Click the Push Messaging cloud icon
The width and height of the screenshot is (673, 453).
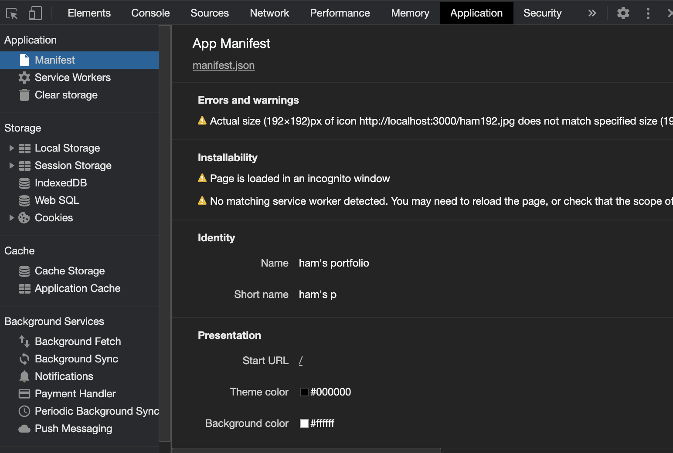pos(24,429)
